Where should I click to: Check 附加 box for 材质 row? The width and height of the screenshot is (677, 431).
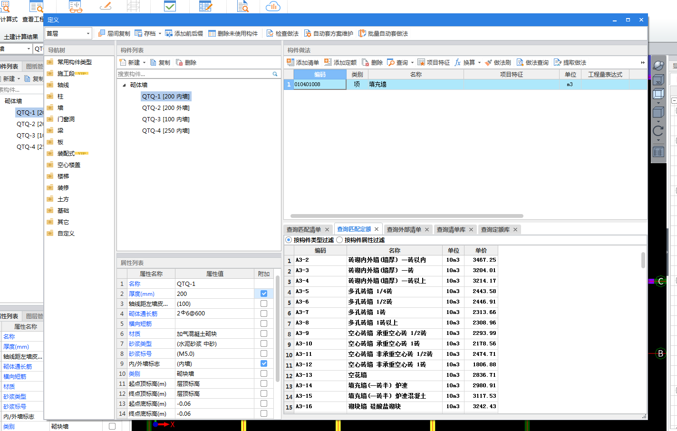click(x=264, y=333)
